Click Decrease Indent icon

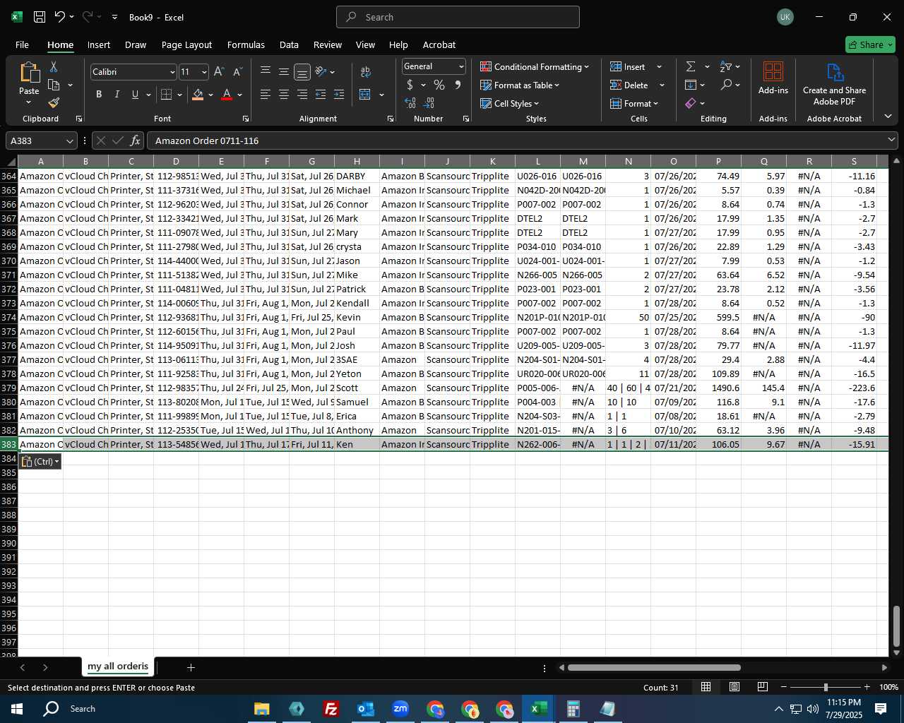[321, 95]
